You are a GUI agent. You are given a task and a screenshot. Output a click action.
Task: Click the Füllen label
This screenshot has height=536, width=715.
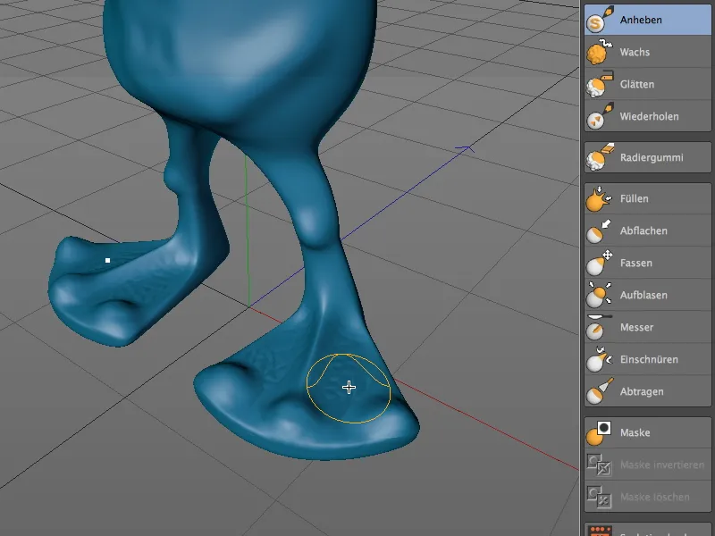pyautogui.click(x=635, y=198)
